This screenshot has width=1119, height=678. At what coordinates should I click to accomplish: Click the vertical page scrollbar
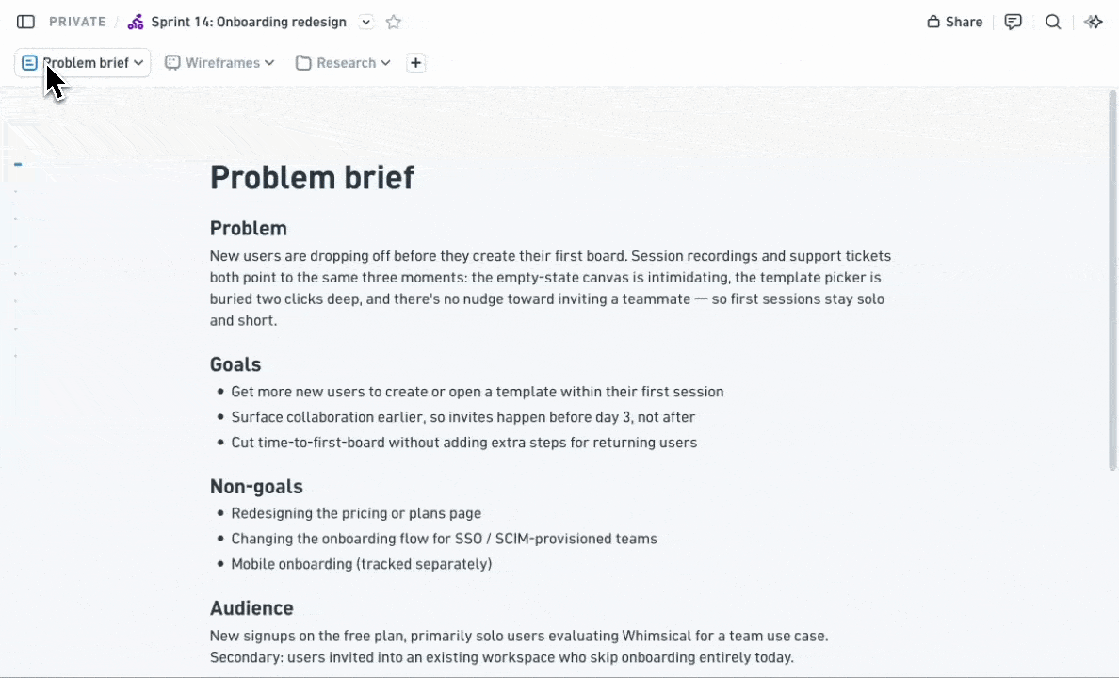(x=1111, y=281)
